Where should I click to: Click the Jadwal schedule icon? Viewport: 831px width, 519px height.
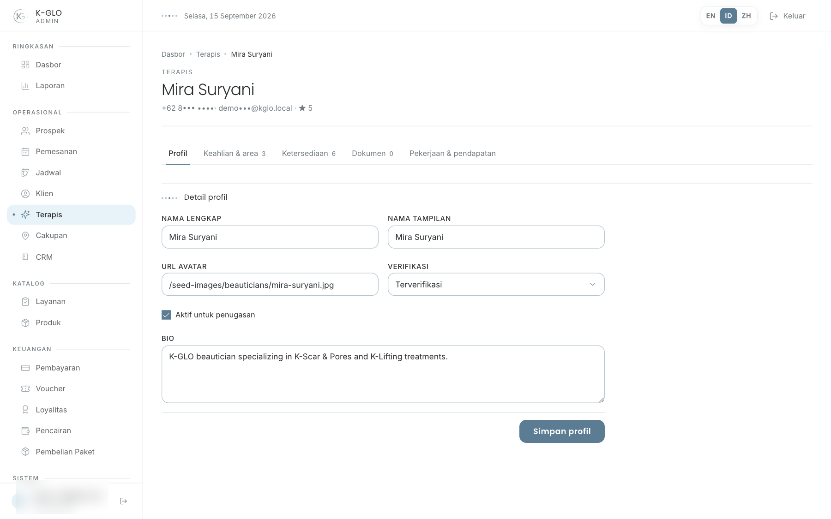[25, 173]
